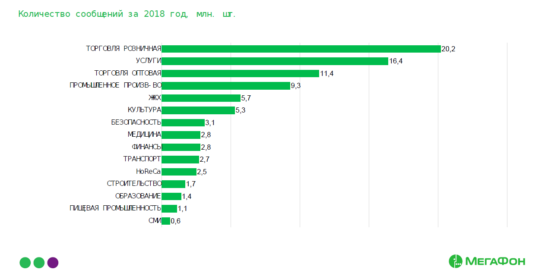Click the ПИЩЕВАЯ ПРОМЫШЛЕННОСТЬ label
The image size is (545, 276).
click(115, 209)
